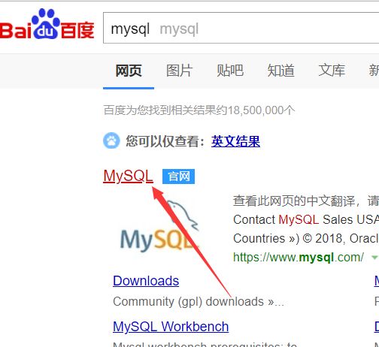Open the 文库 tab
The height and width of the screenshot is (347, 379).
tap(332, 71)
